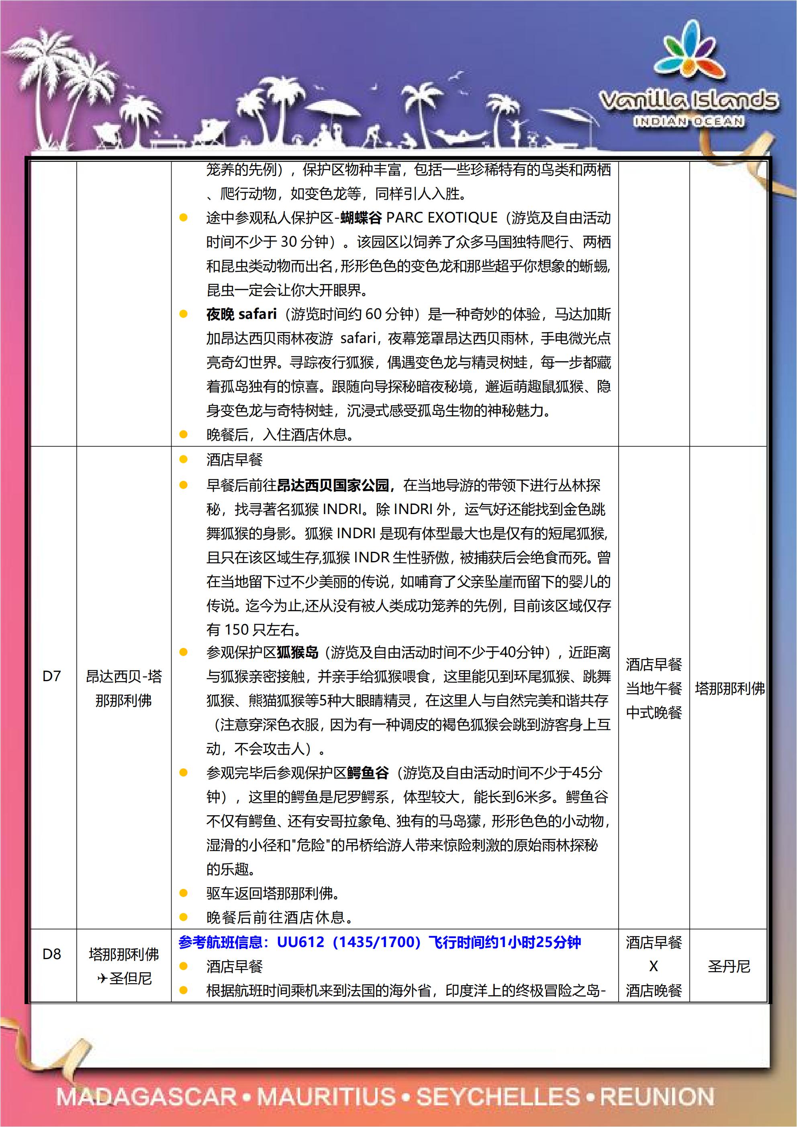This screenshot has width=797, height=1127.
Task: Click the yellow bullet before 参观保护区狐猴岛
Action: coord(184,652)
